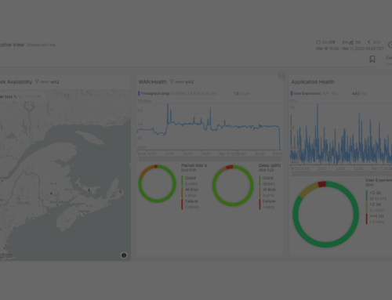The height and width of the screenshot is (300, 392).
Task: Click the Delay (p95) label
Action: (270, 165)
